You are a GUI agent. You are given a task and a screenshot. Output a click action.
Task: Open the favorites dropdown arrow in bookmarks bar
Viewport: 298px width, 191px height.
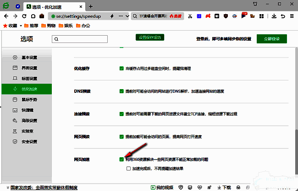coord(20,26)
